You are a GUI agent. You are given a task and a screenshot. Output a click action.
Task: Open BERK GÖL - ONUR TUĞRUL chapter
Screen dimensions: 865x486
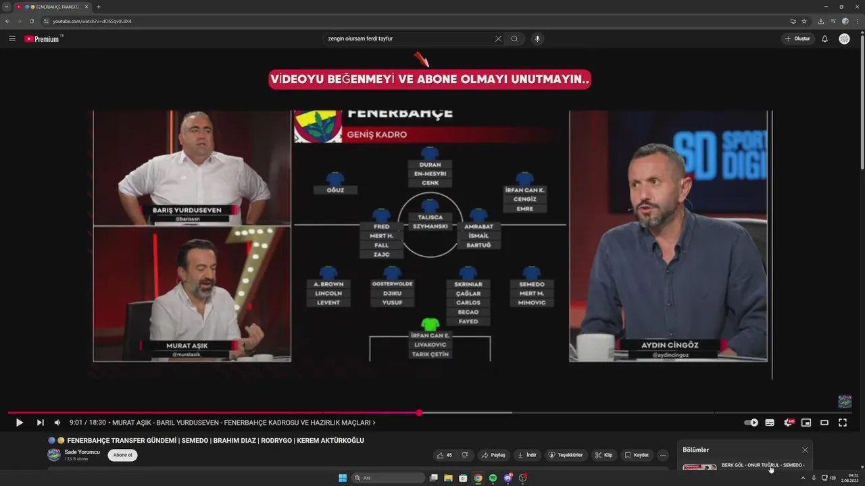[763, 465]
